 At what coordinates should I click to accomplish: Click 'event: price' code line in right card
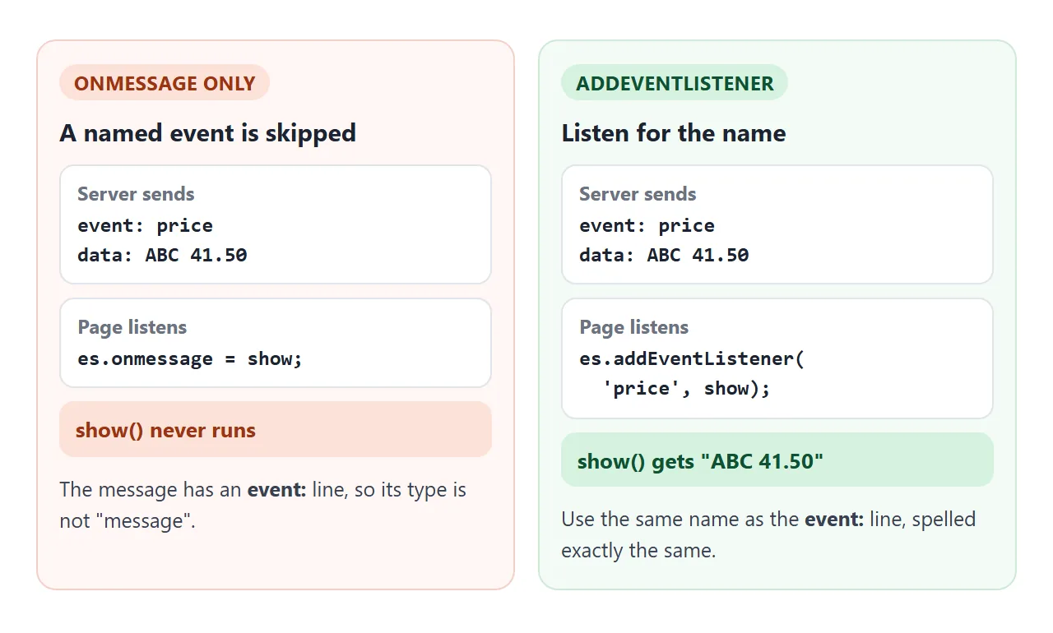click(x=647, y=225)
